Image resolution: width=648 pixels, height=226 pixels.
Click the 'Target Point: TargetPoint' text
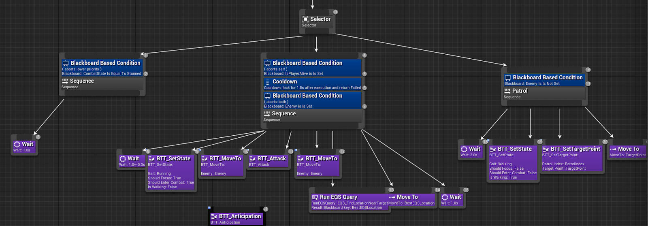(564, 168)
